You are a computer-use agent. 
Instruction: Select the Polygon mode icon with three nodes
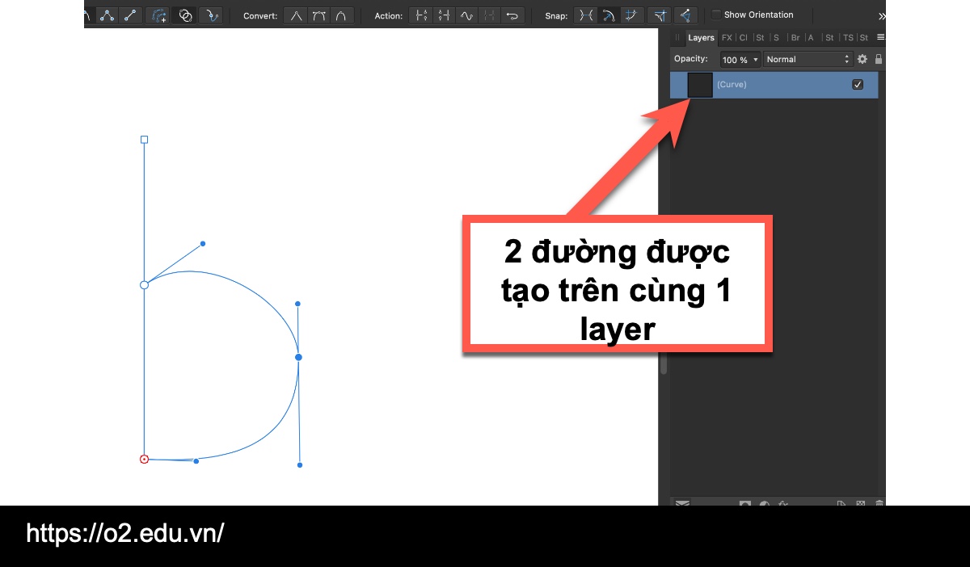(108, 15)
